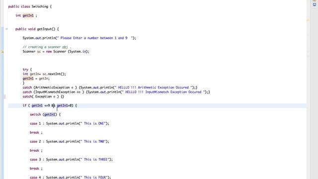The height and width of the screenshot is (179, 318).
Task: Click the comment '// creating a scanner obj .'
Action: (47, 47)
